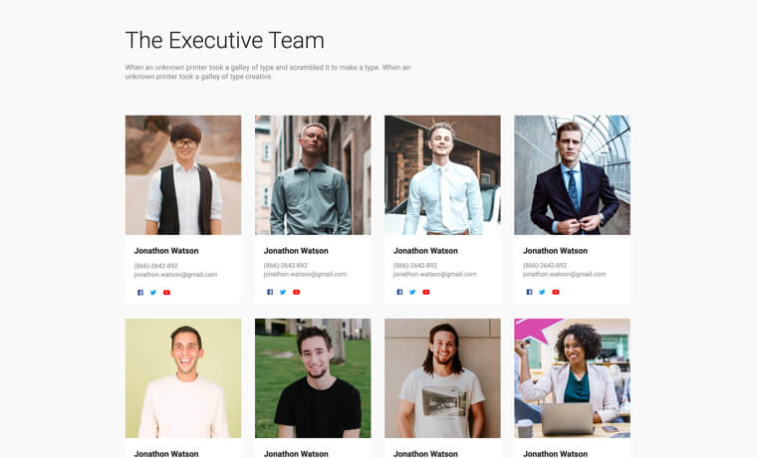Open Twitter icon below the light-blue-shirt man

[412, 292]
